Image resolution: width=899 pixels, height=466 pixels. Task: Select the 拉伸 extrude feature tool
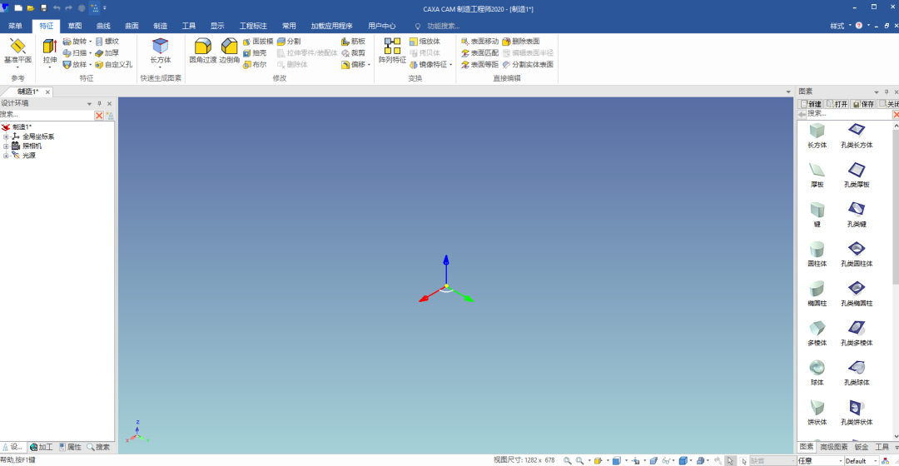click(50, 52)
